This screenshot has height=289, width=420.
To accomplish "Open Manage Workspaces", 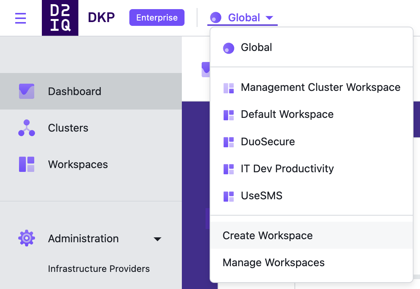I will (x=312, y=262).
